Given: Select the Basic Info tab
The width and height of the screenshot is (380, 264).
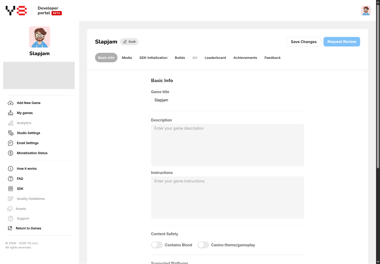Looking at the screenshot, I should pos(106,58).
